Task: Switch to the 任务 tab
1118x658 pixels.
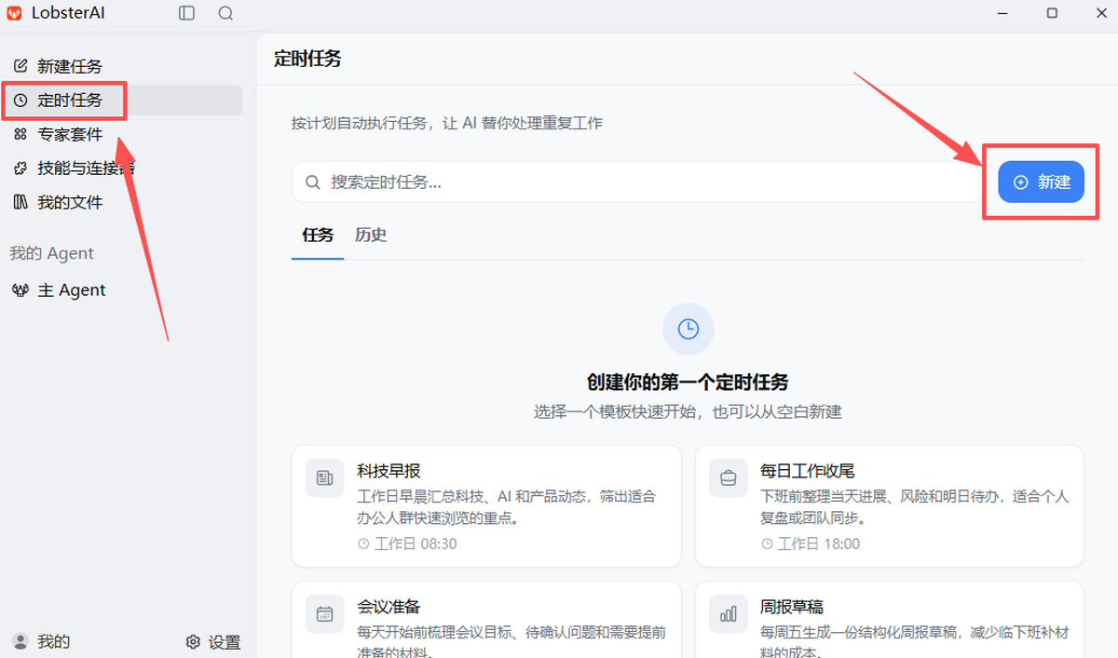Action: click(x=318, y=235)
